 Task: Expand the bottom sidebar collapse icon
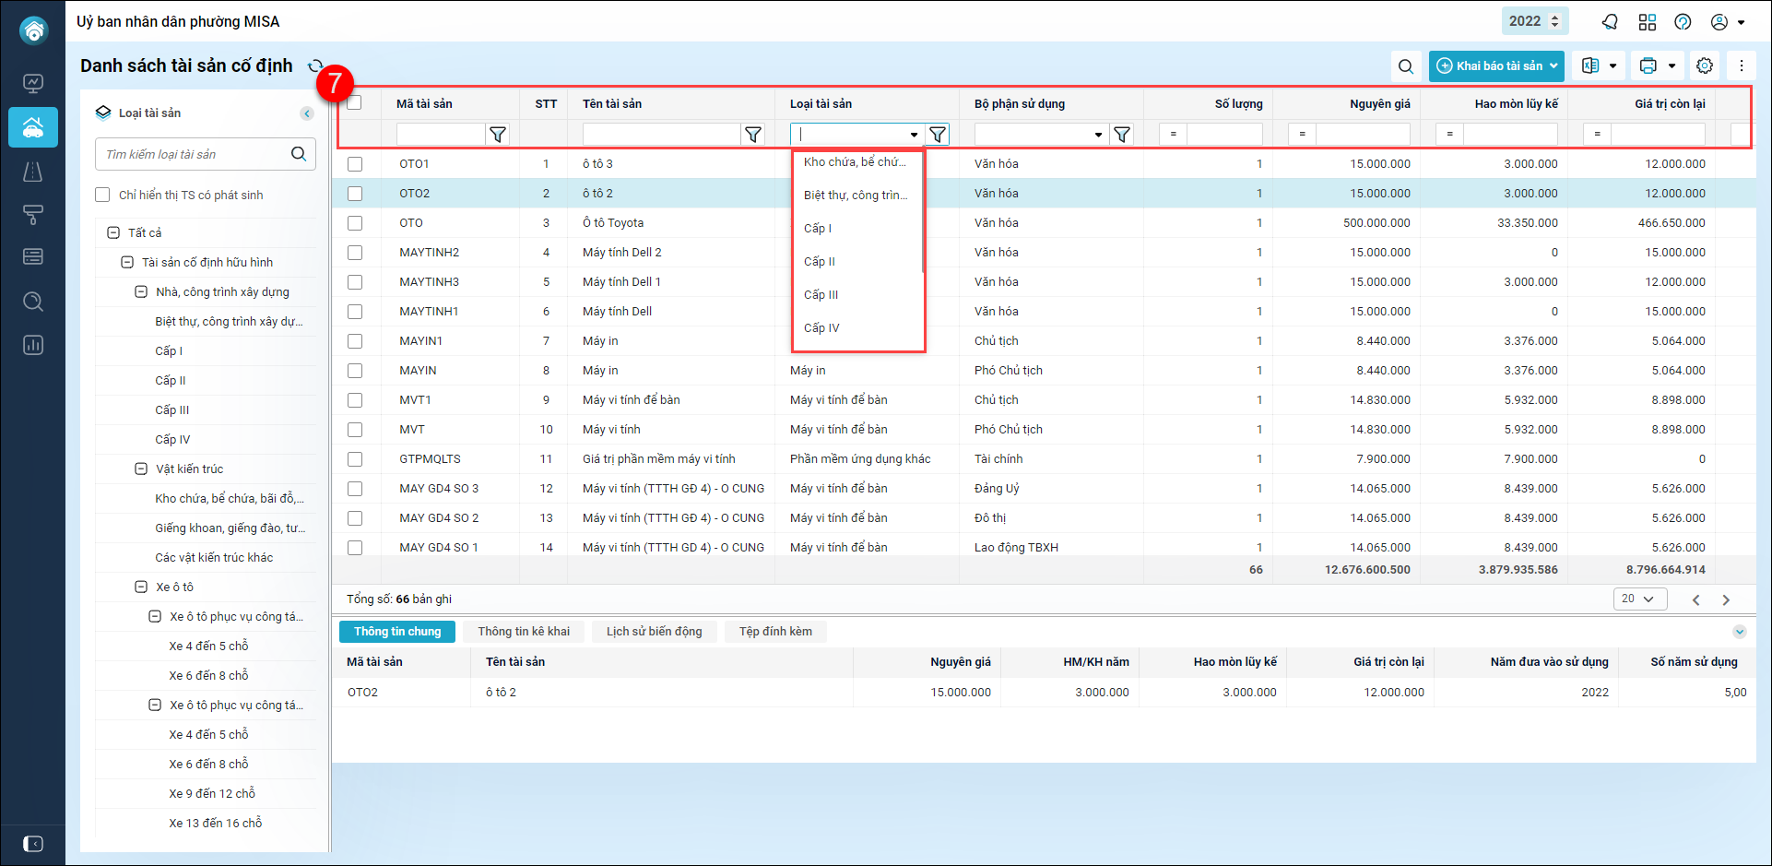33,844
